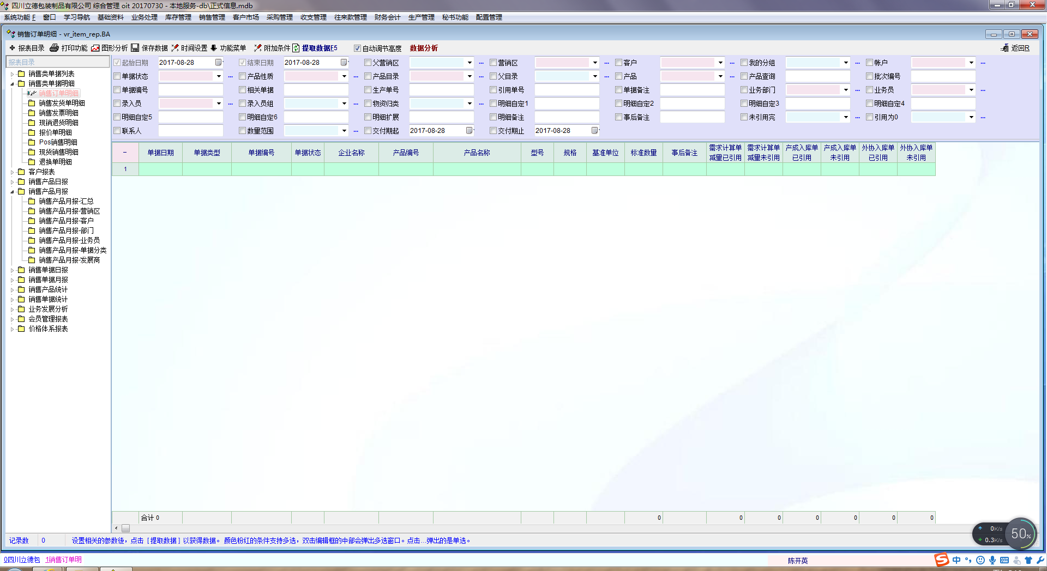Expand the 客户报表 tree node
This screenshot has height=571, width=1047.
[13, 172]
